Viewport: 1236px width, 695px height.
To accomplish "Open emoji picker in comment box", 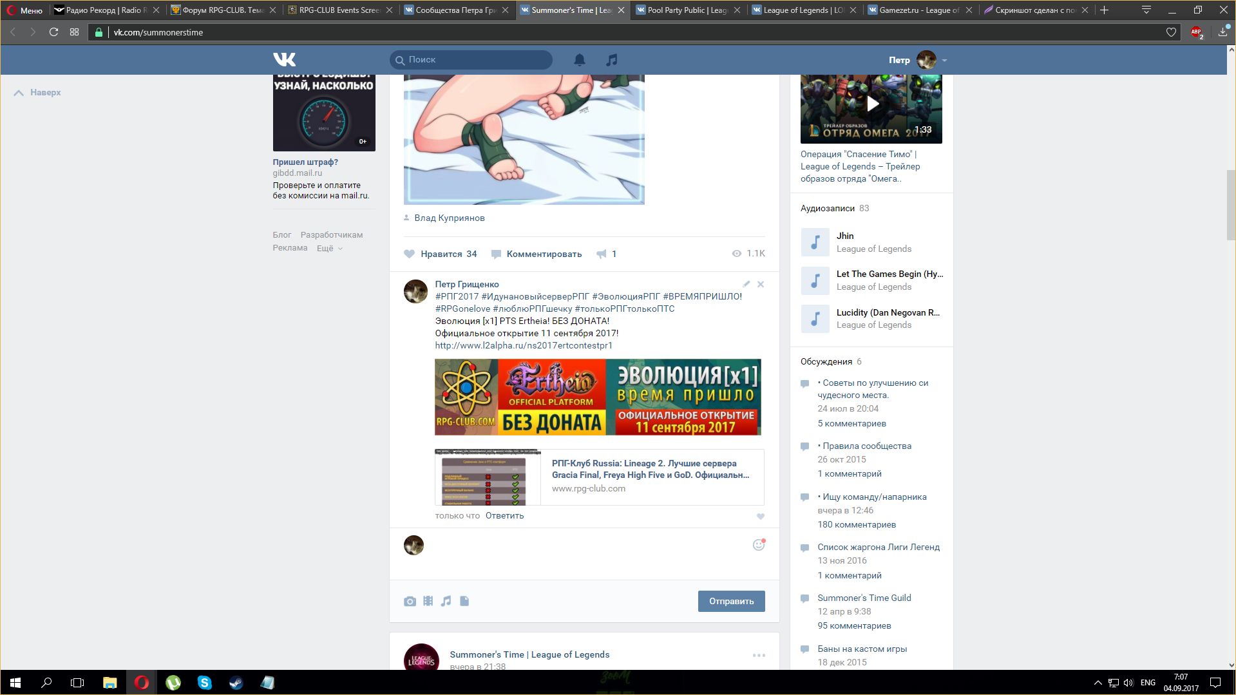I will pyautogui.click(x=759, y=545).
